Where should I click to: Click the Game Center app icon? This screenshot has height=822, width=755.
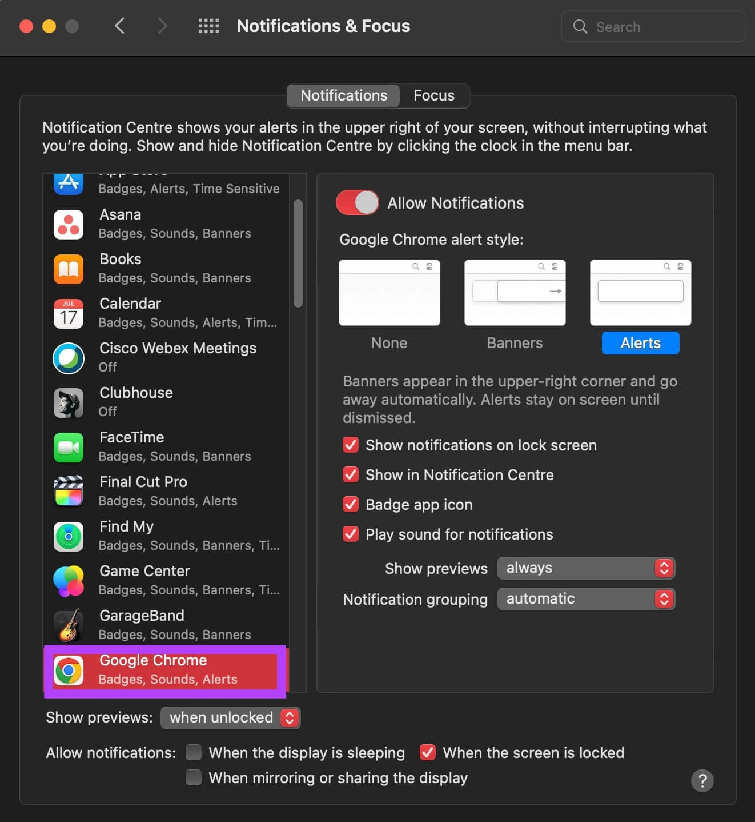point(69,581)
